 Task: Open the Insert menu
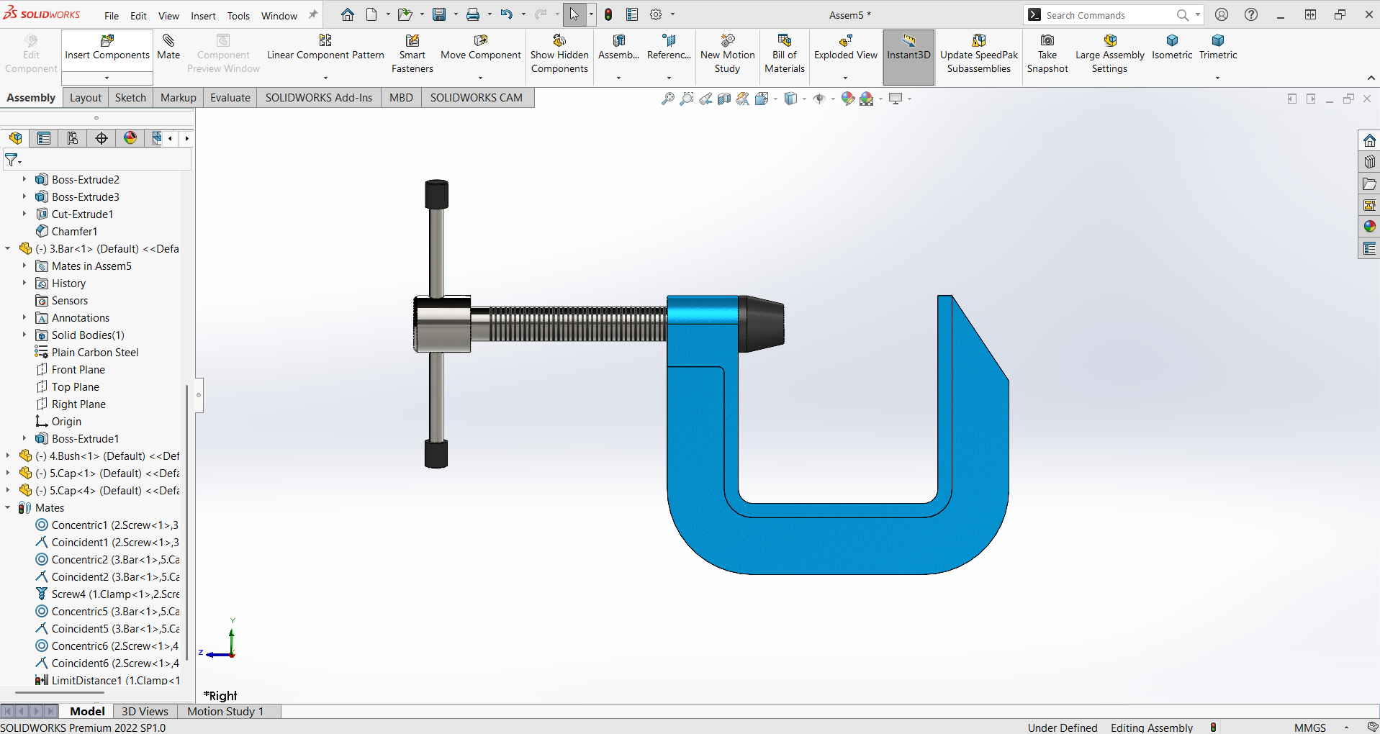click(203, 16)
